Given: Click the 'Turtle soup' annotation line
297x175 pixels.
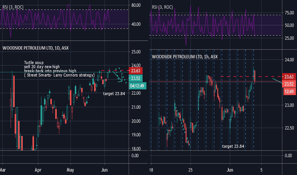Looking at the screenshot, I should point(34,62).
